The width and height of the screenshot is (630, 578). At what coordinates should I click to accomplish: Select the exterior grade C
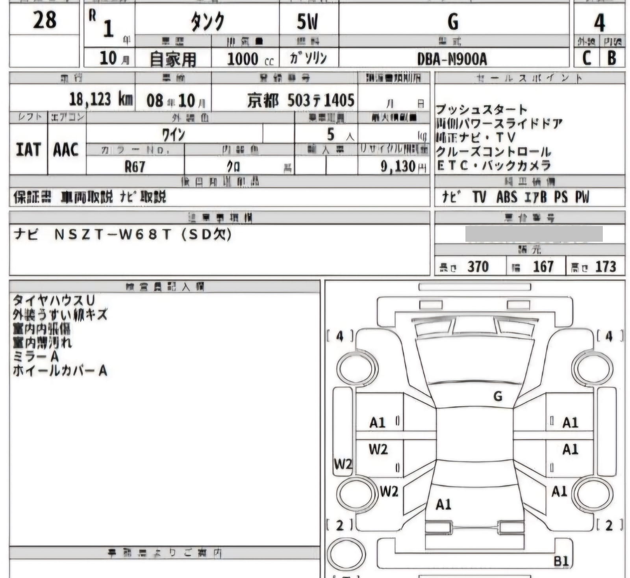pyautogui.click(x=587, y=58)
